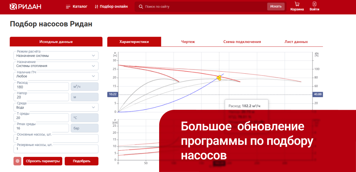This screenshot has width=356, height=172.
Task: Open the Назначение dropdown list
Action: pos(56,66)
